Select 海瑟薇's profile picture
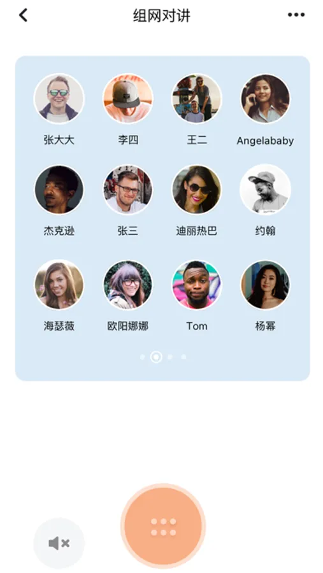323x573 pixels. (59, 285)
